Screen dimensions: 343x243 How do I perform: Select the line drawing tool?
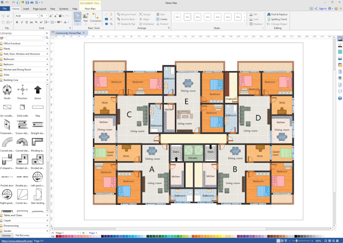pyautogui.click(x=106, y=15)
